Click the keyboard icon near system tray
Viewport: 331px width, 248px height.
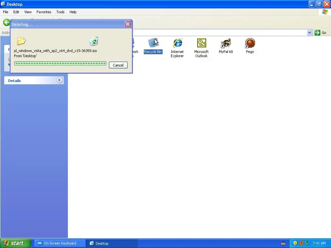pyautogui.click(x=283, y=243)
